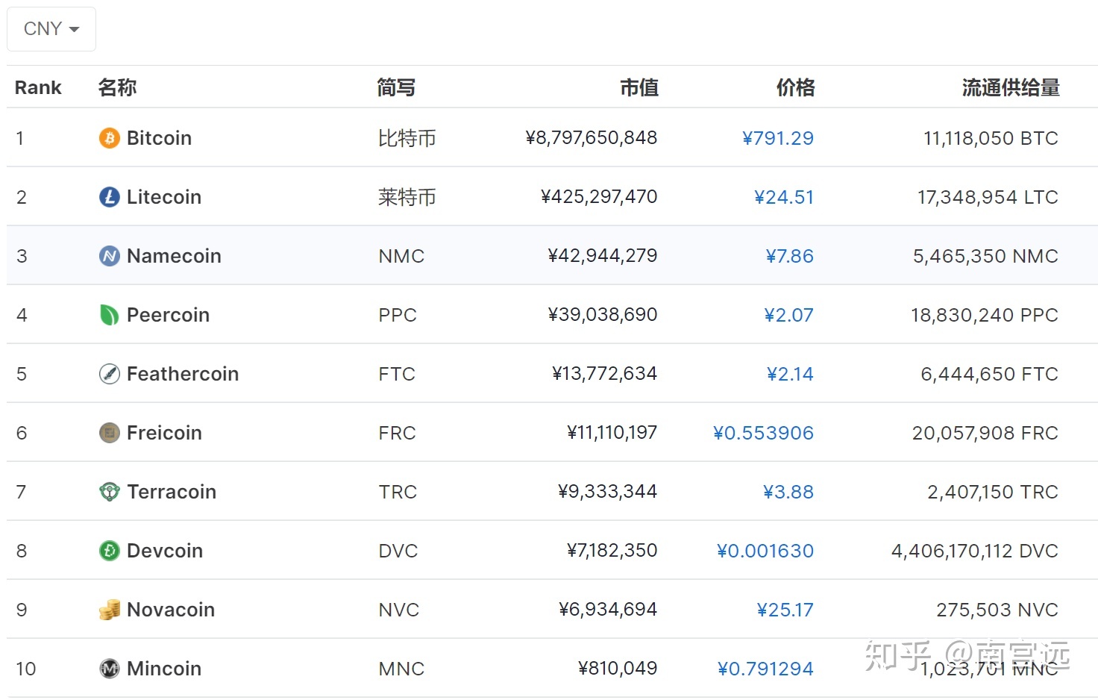Viewport: 1098px width, 700px height.
Task: Open the Mincoin name link
Action: 164,669
